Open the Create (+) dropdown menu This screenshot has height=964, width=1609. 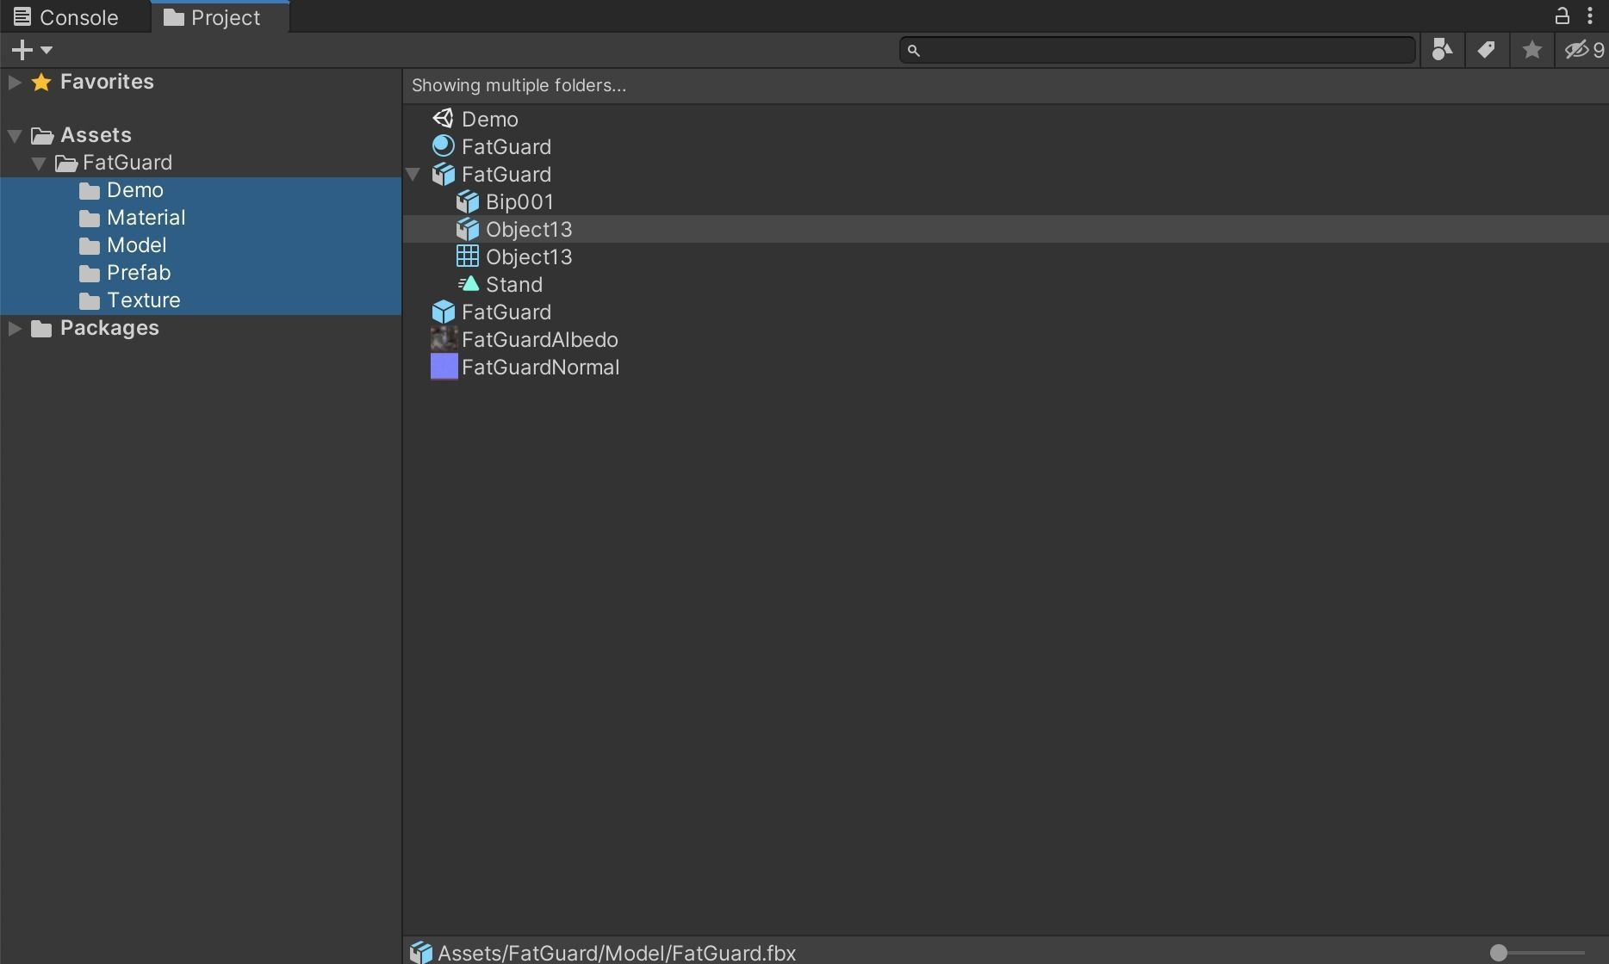33,50
